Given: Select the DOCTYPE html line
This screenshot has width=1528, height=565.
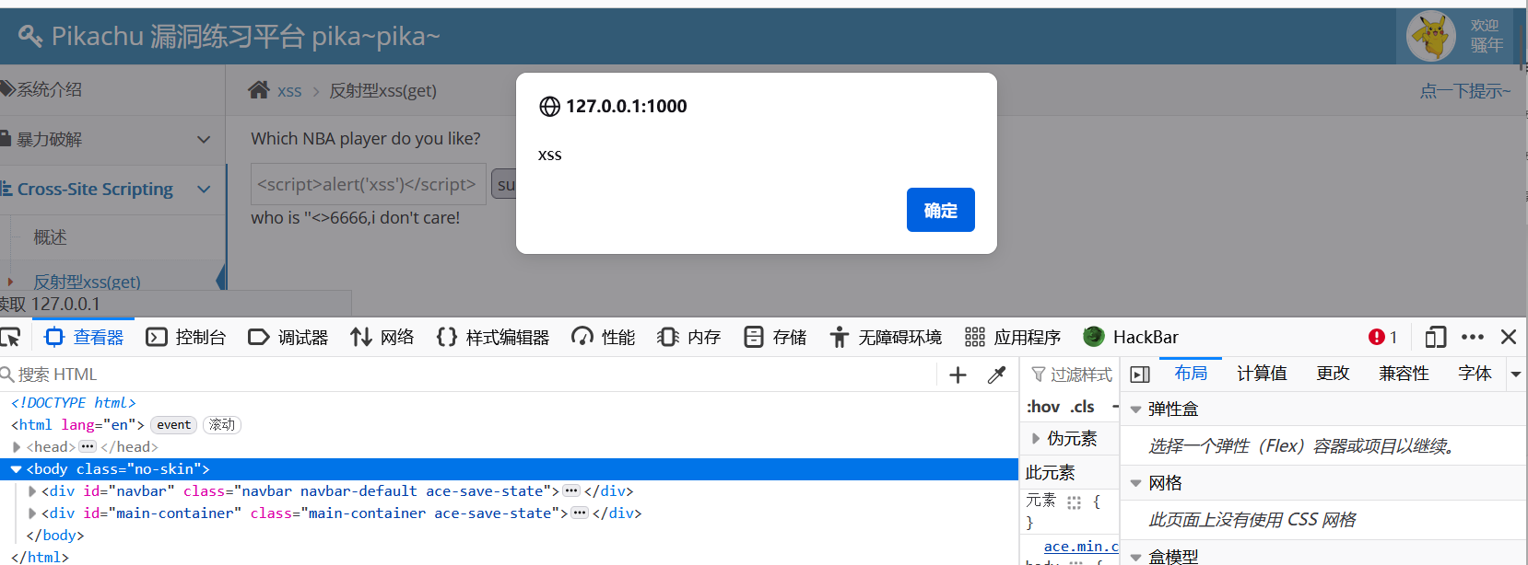Looking at the screenshot, I should click(x=74, y=403).
